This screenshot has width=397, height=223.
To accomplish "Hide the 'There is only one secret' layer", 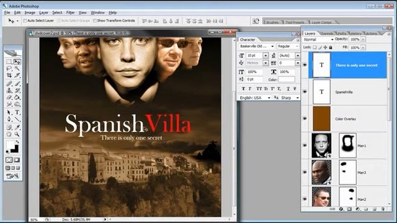I will [305, 65].
